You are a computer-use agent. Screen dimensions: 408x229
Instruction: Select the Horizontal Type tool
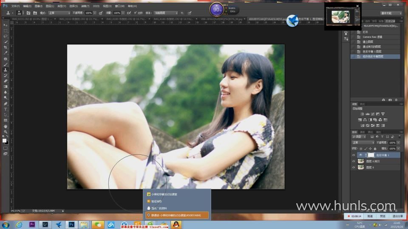[6, 109]
